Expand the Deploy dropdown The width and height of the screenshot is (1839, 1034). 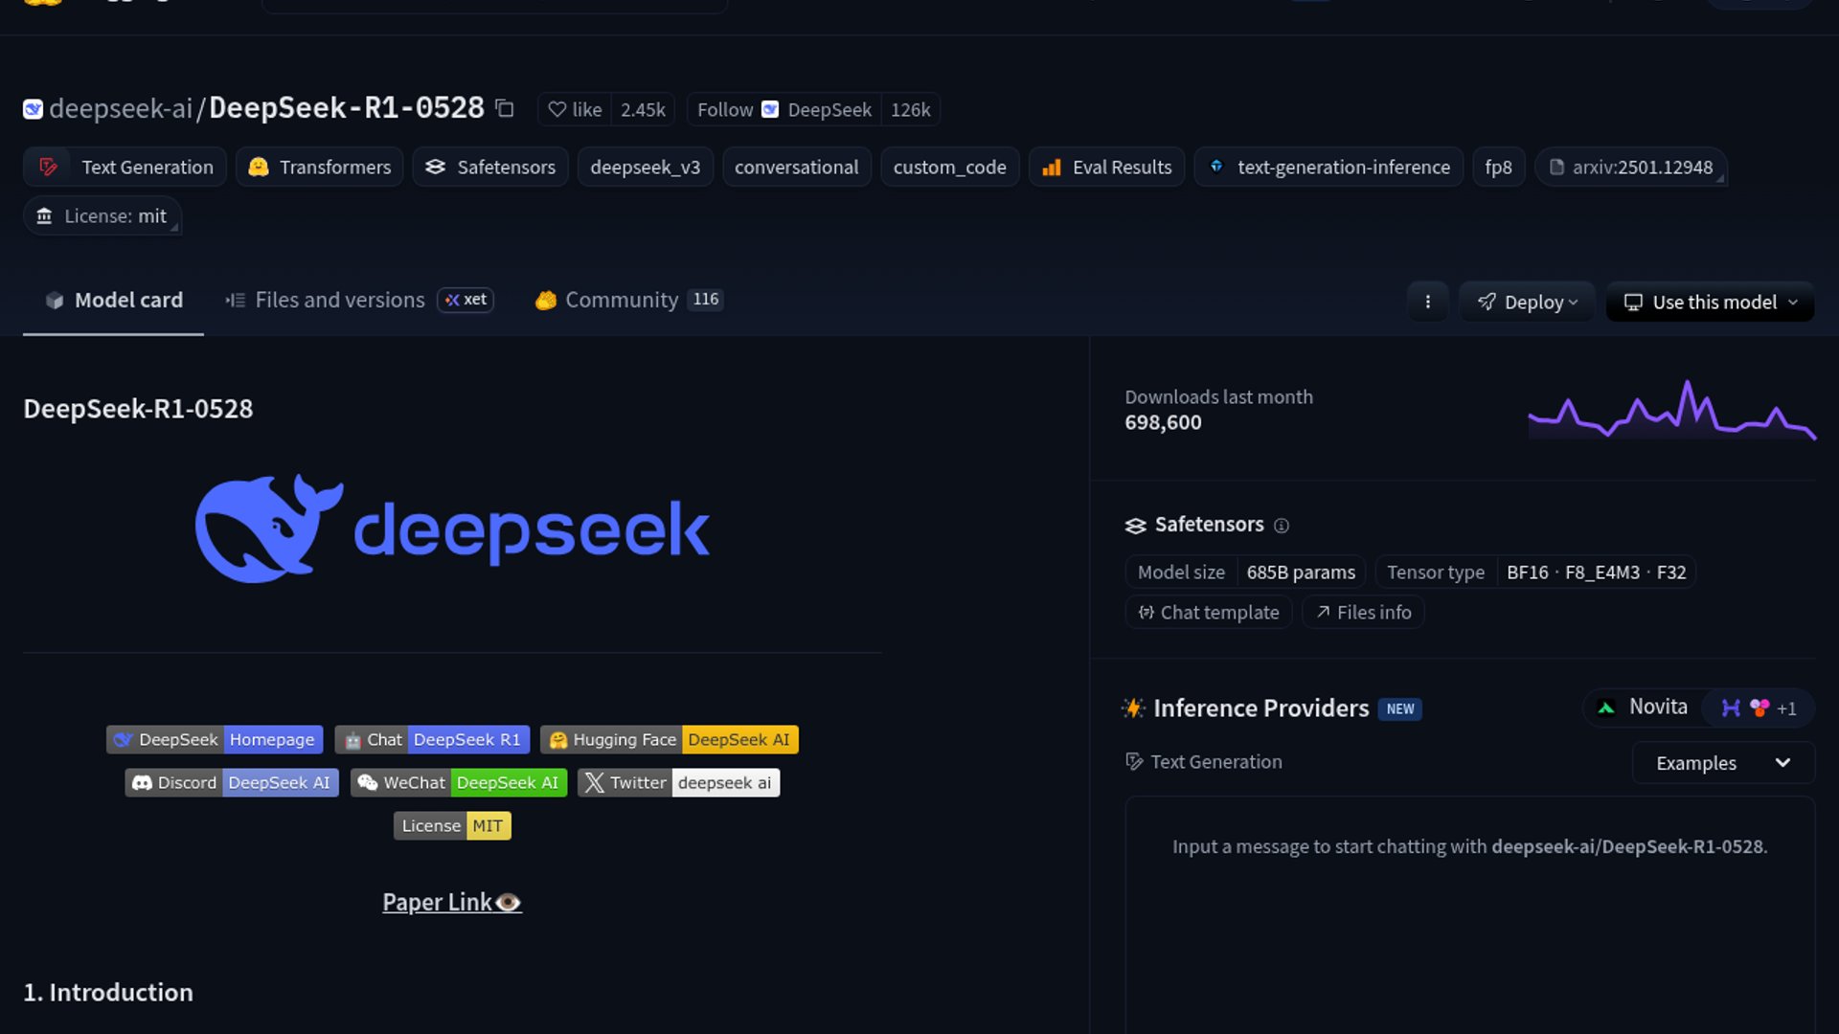coord(1527,303)
